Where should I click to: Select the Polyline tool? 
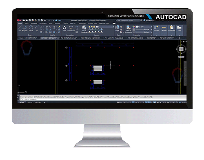tap(24, 28)
